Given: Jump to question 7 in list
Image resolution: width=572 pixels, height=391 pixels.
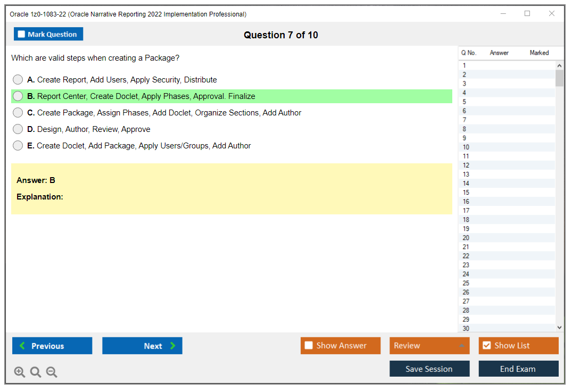Looking at the screenshot, I should 465,120.
